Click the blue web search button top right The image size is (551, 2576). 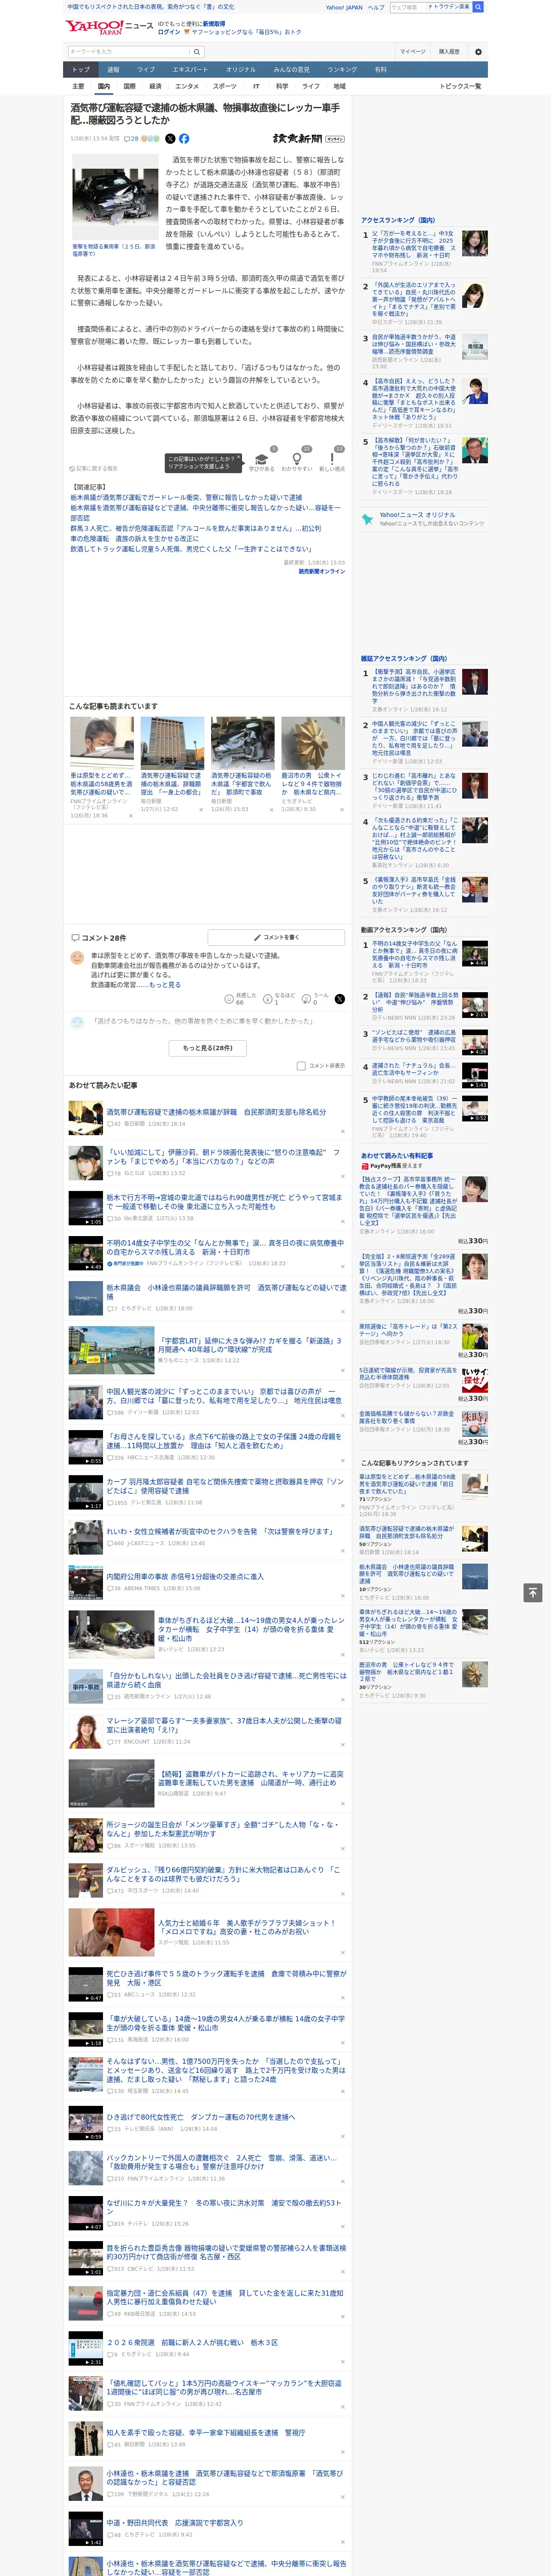(x=478, y=7)
